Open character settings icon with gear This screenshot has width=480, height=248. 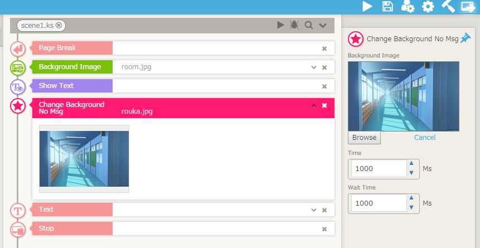pyautogui.click(x=408, y=7)
